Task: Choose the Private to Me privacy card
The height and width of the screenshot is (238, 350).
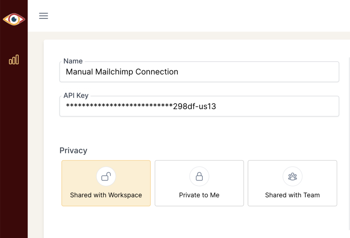Action: click(199, 183)
